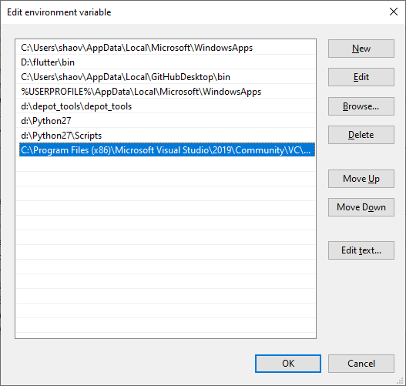Viewport: 406px width, 386px height.
Task: Click the Edit button
Action: click(x=361, y=77)
